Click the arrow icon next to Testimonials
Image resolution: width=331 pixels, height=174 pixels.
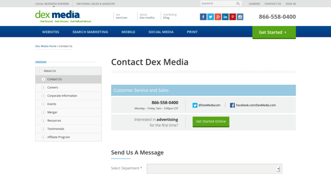43,129
